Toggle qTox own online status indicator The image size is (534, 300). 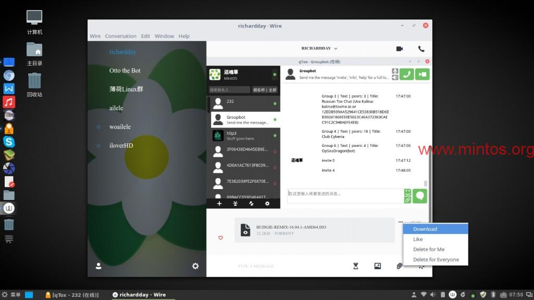(275, 74)
